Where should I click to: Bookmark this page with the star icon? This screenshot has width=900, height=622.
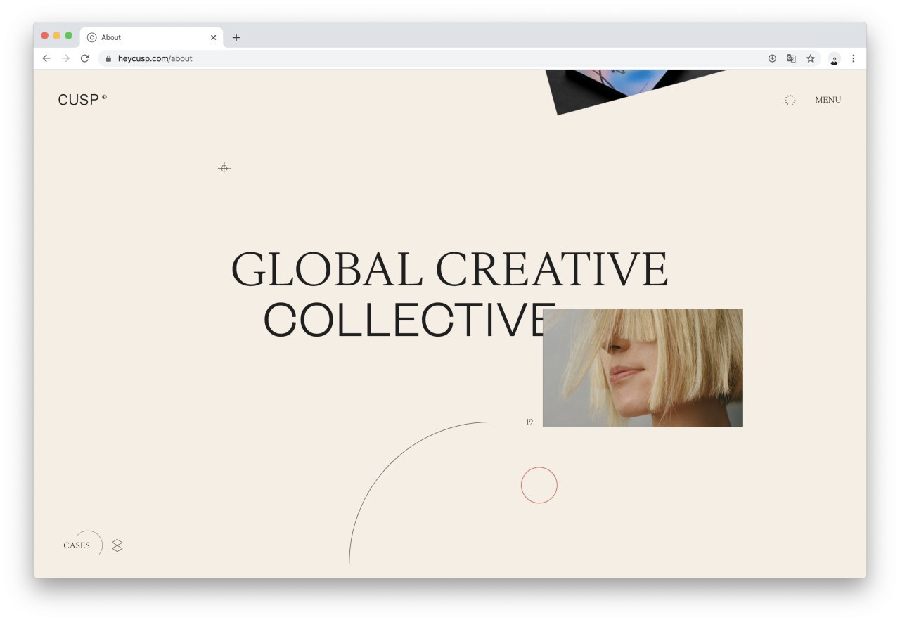(810, 58)
